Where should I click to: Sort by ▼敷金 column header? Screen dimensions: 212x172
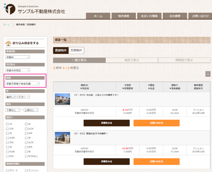[x=151, y=85]
